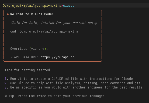
Task: Click the bullet before API Base URL
Action: [x=11, y=57]
